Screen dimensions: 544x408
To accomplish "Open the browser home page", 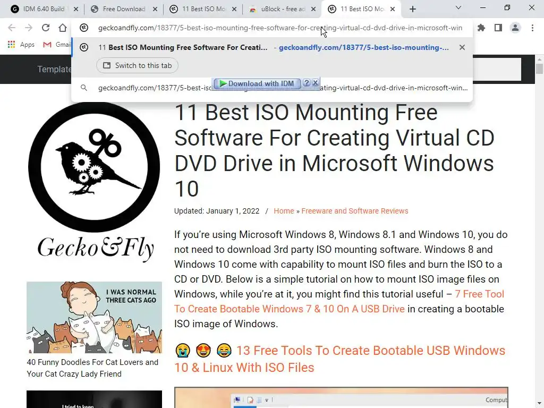I will click(63, 28).
